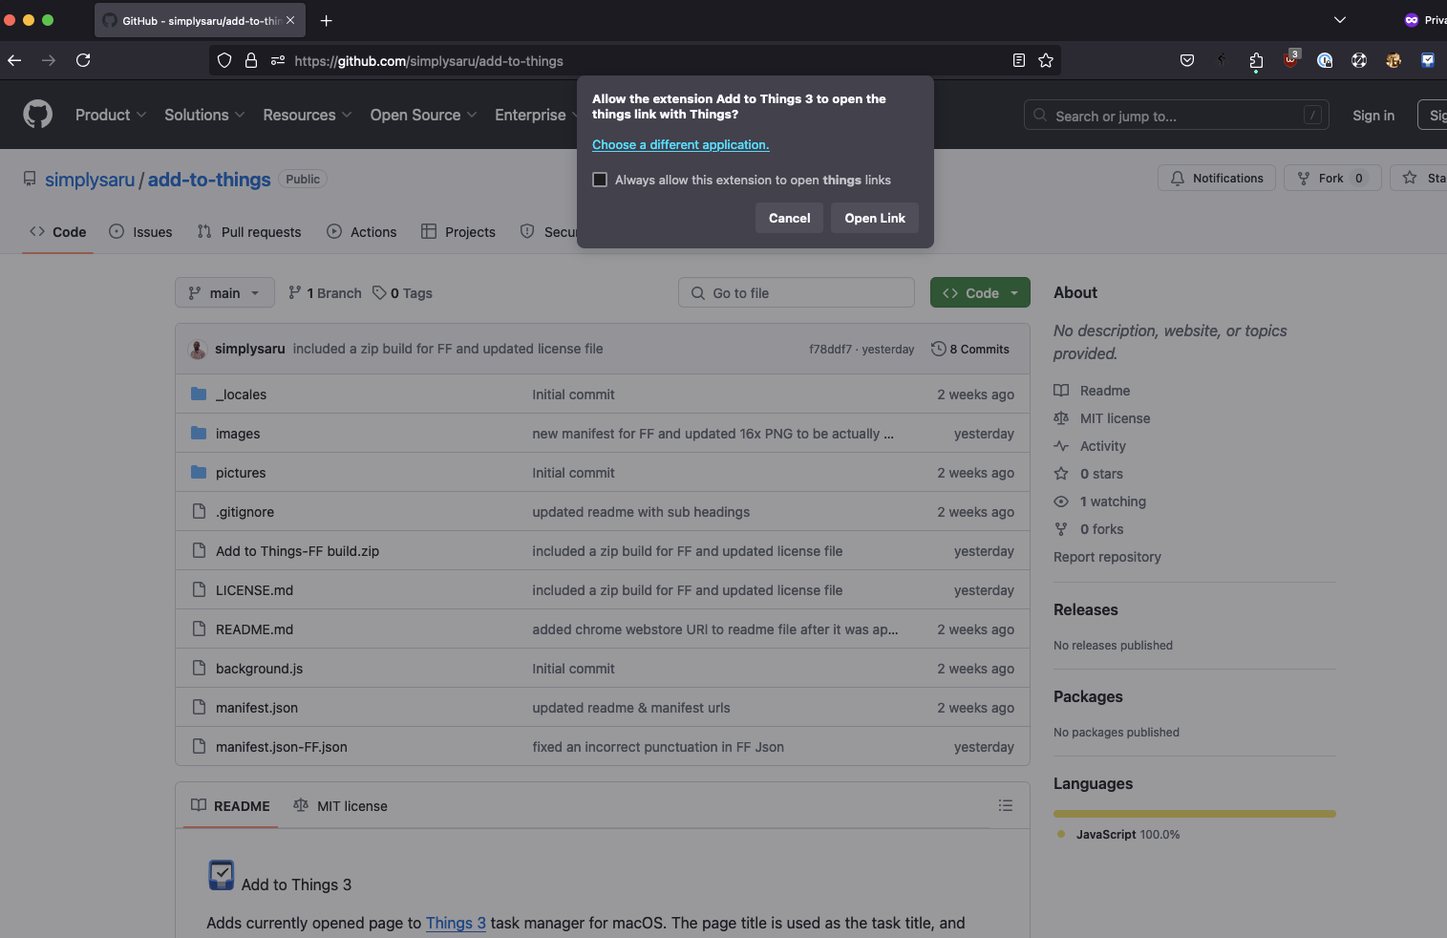Screen dimensions: 1447x938
Task: Click the browser address bar URL
Action: tap(429, 60)
